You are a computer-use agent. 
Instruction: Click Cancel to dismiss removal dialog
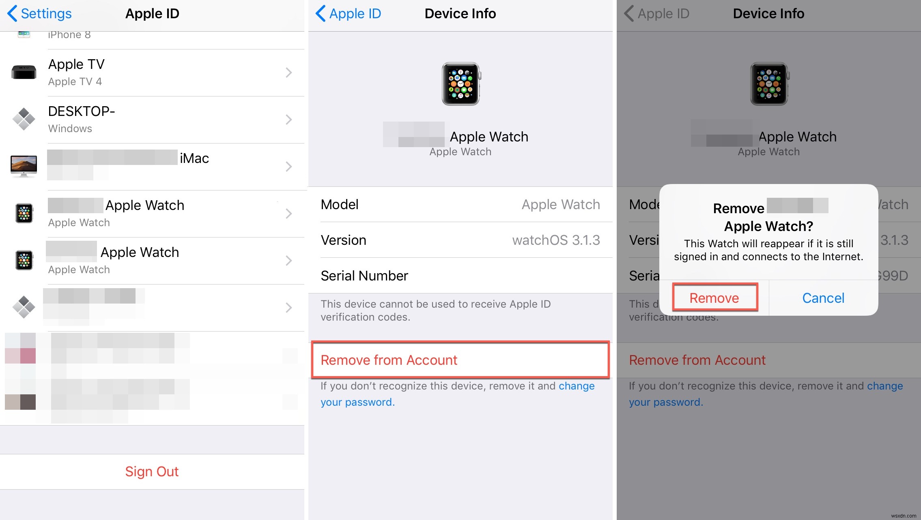coord(823,297)
